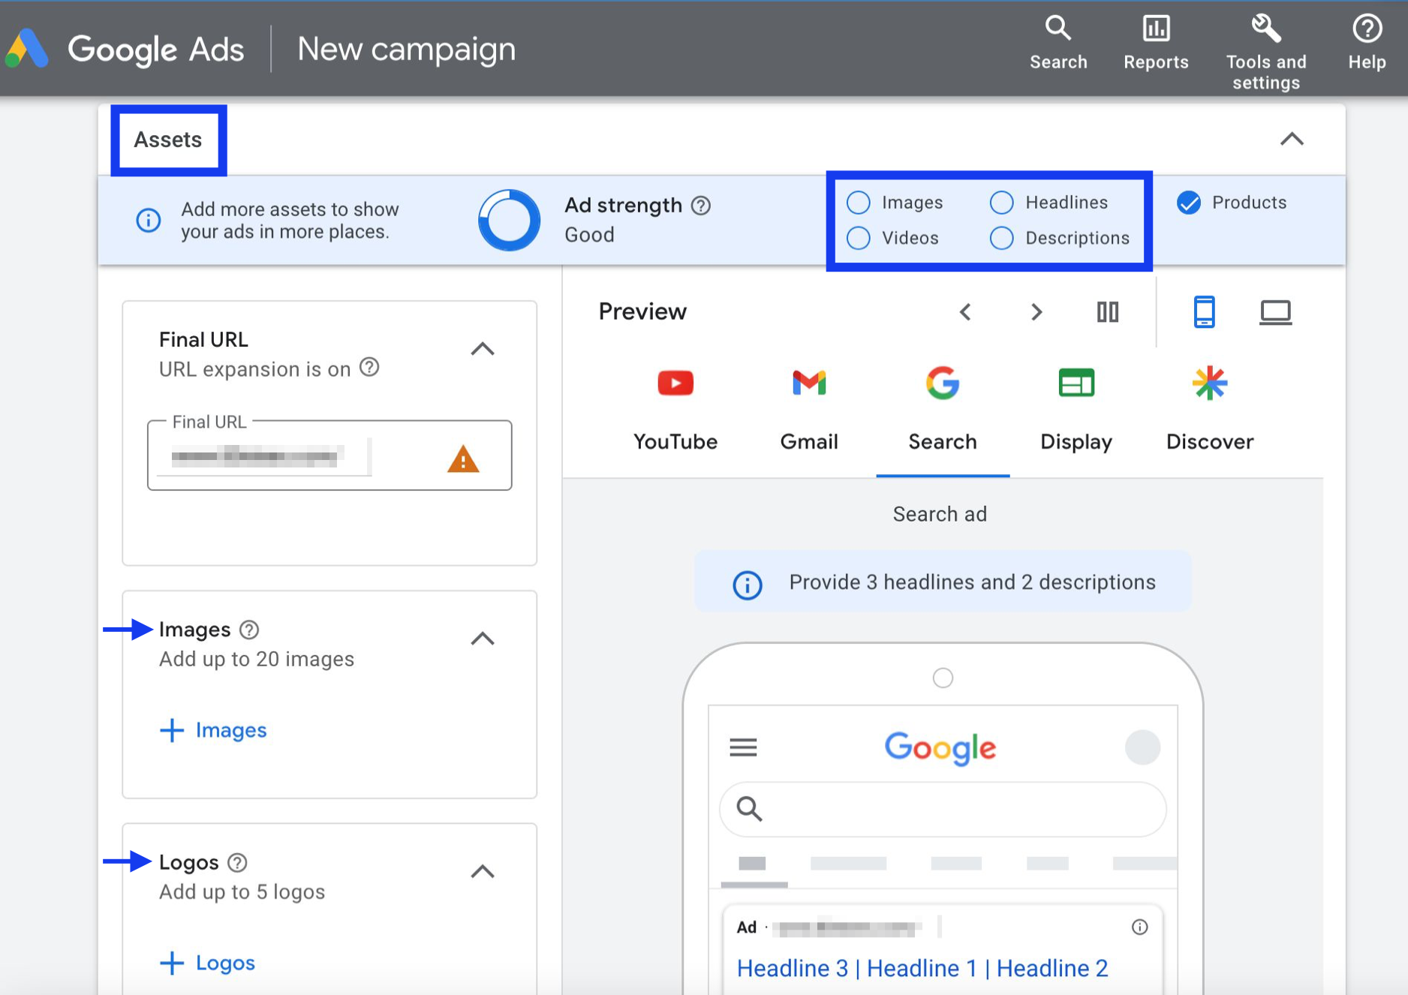Viewport: 1408px width, 995px height.
Task: Collapse the Final URL card
Action: pos(483,349)
